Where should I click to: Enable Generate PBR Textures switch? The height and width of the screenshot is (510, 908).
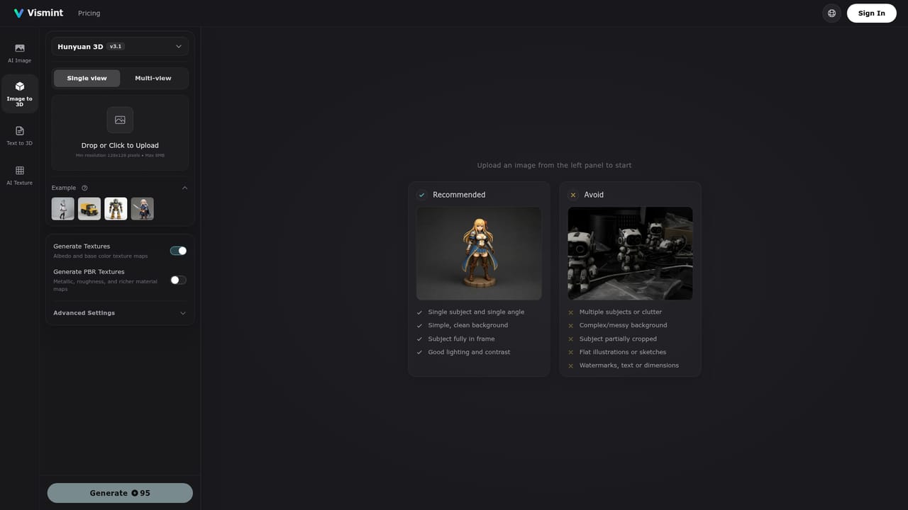pos(178,280)
